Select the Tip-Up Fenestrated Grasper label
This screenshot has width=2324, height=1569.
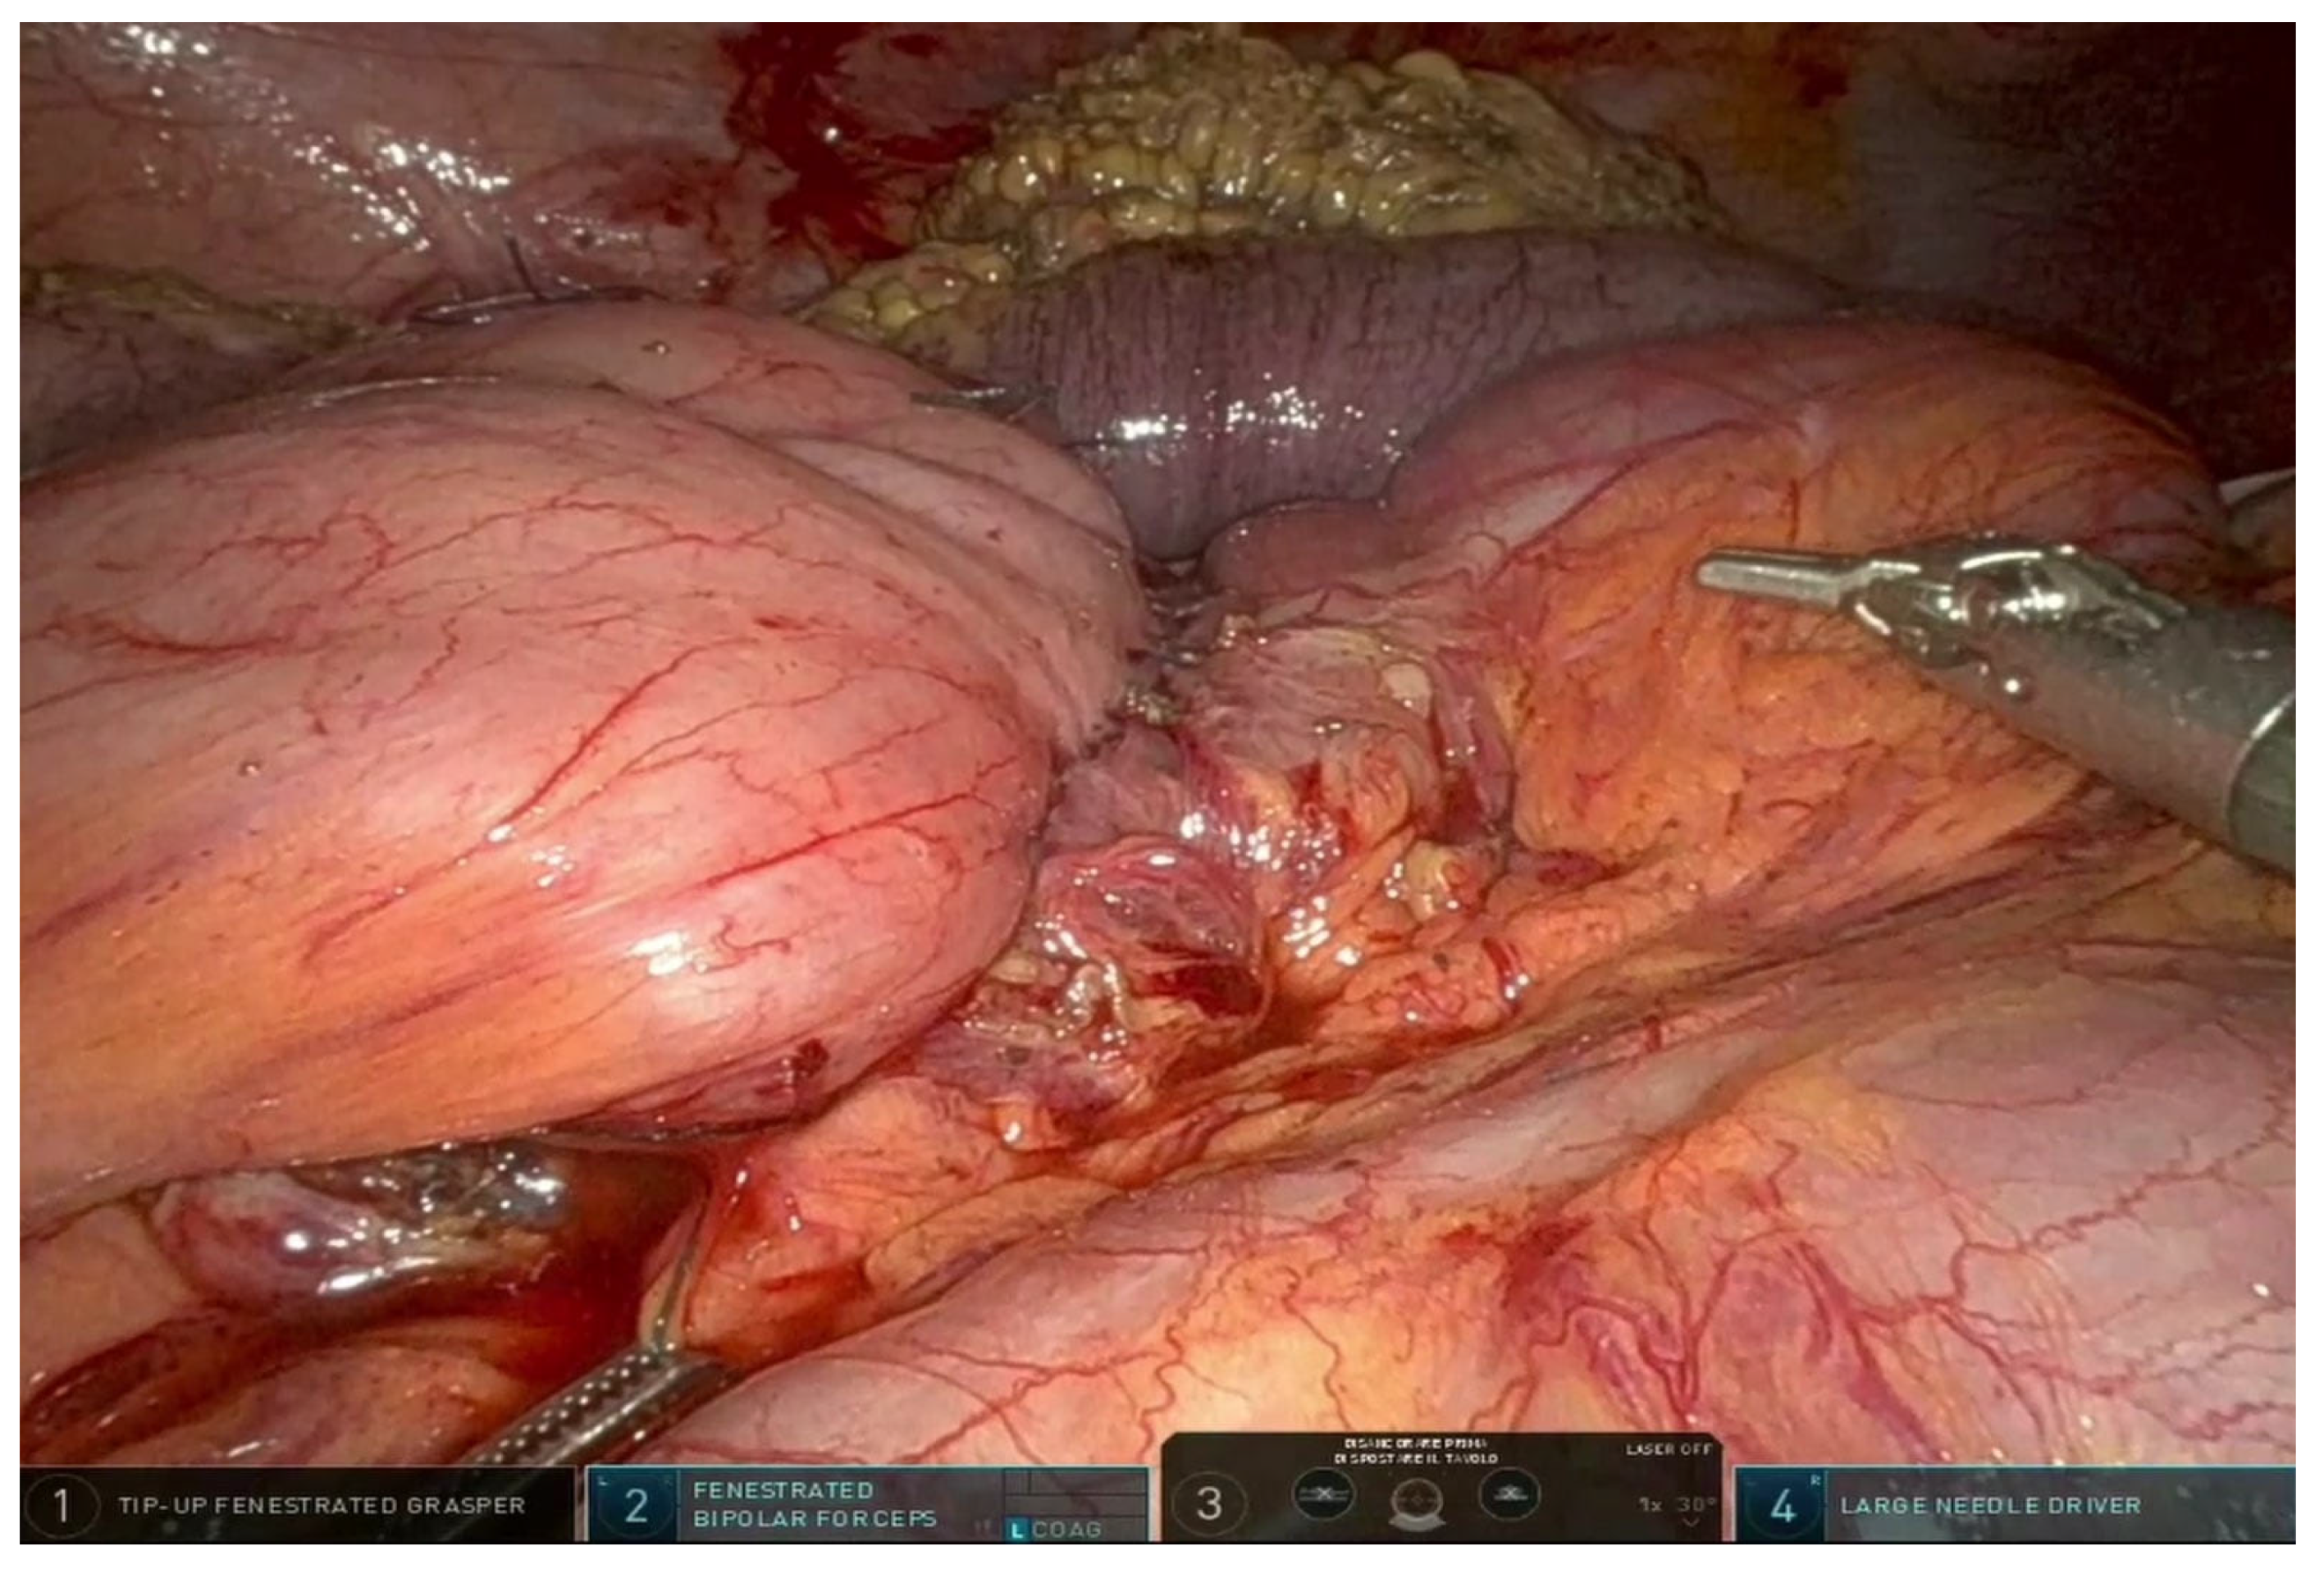(321, 1505)
